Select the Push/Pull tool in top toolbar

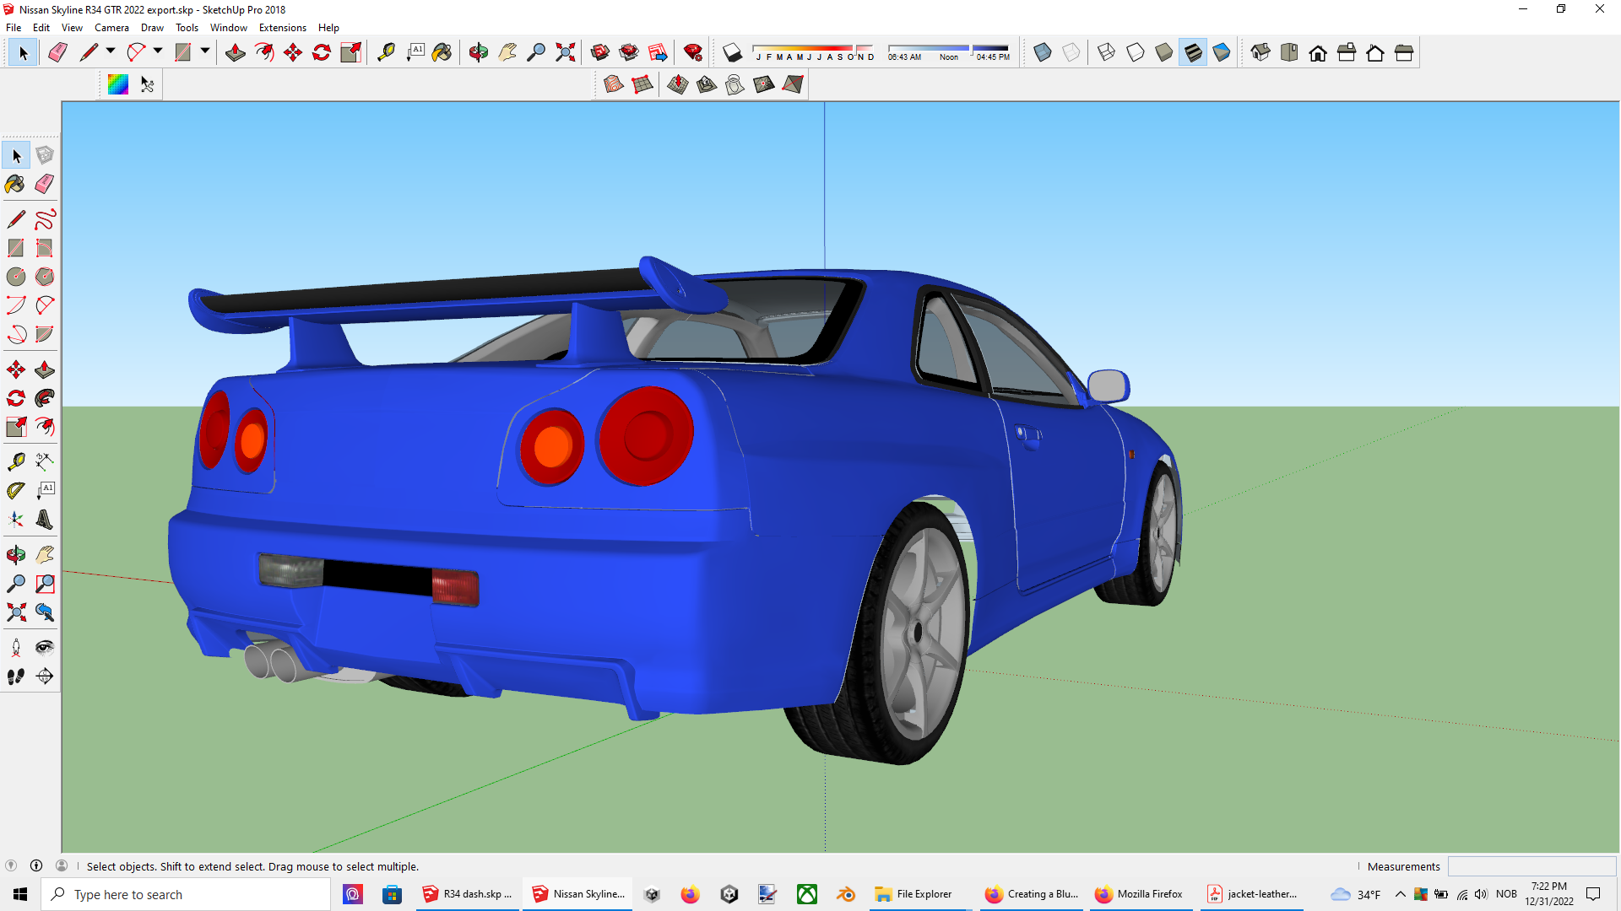[x=236, y=52]
